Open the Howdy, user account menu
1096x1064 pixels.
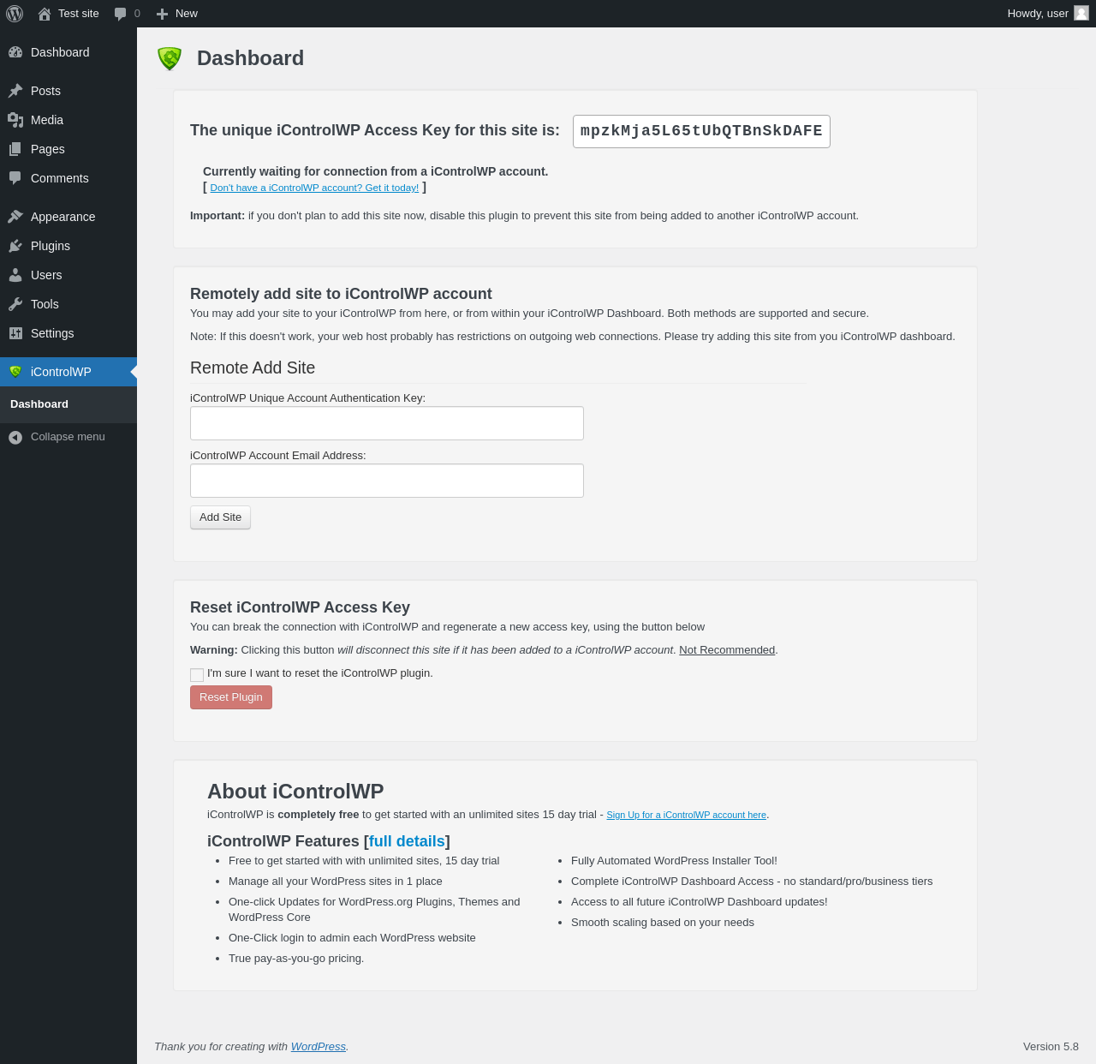pos(1038,14)
